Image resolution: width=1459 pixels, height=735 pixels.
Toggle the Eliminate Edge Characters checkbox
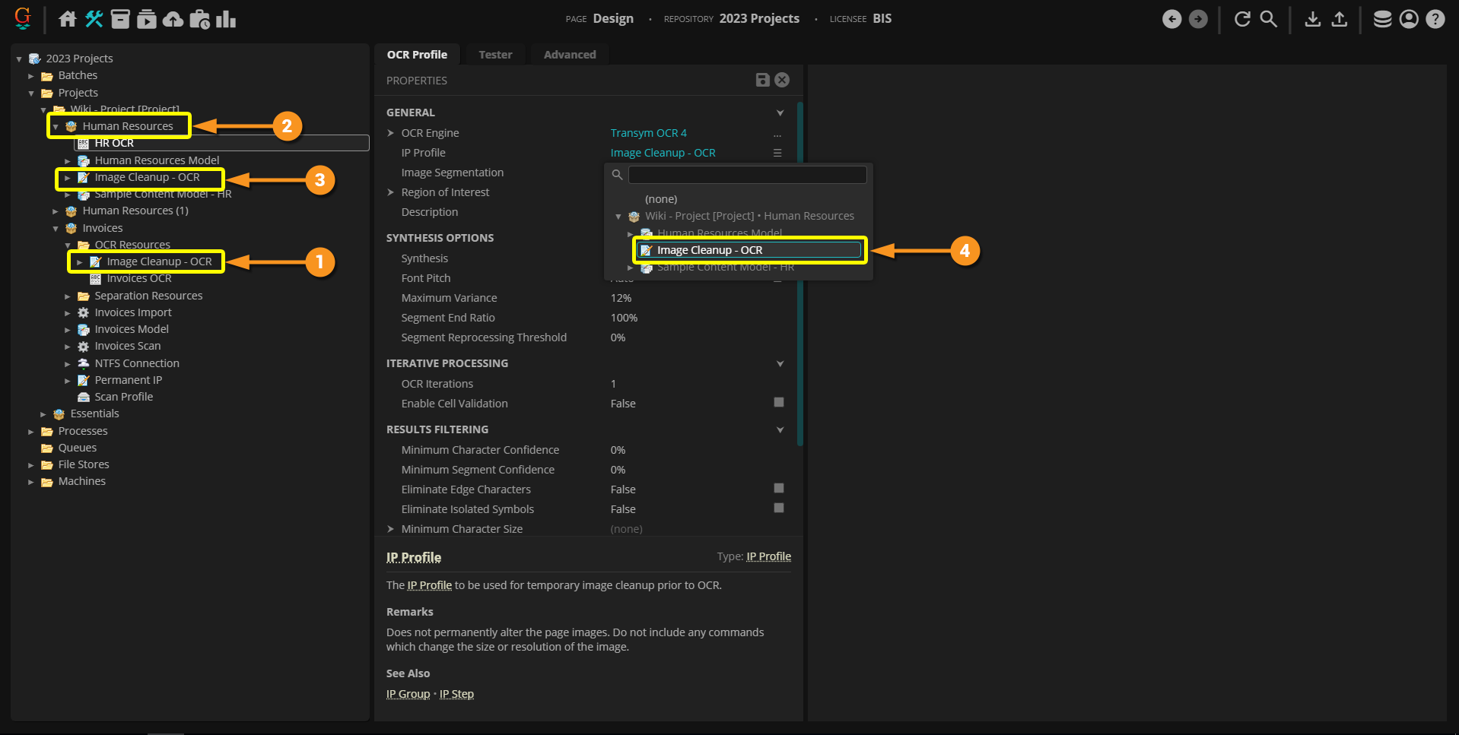point(778,489)
